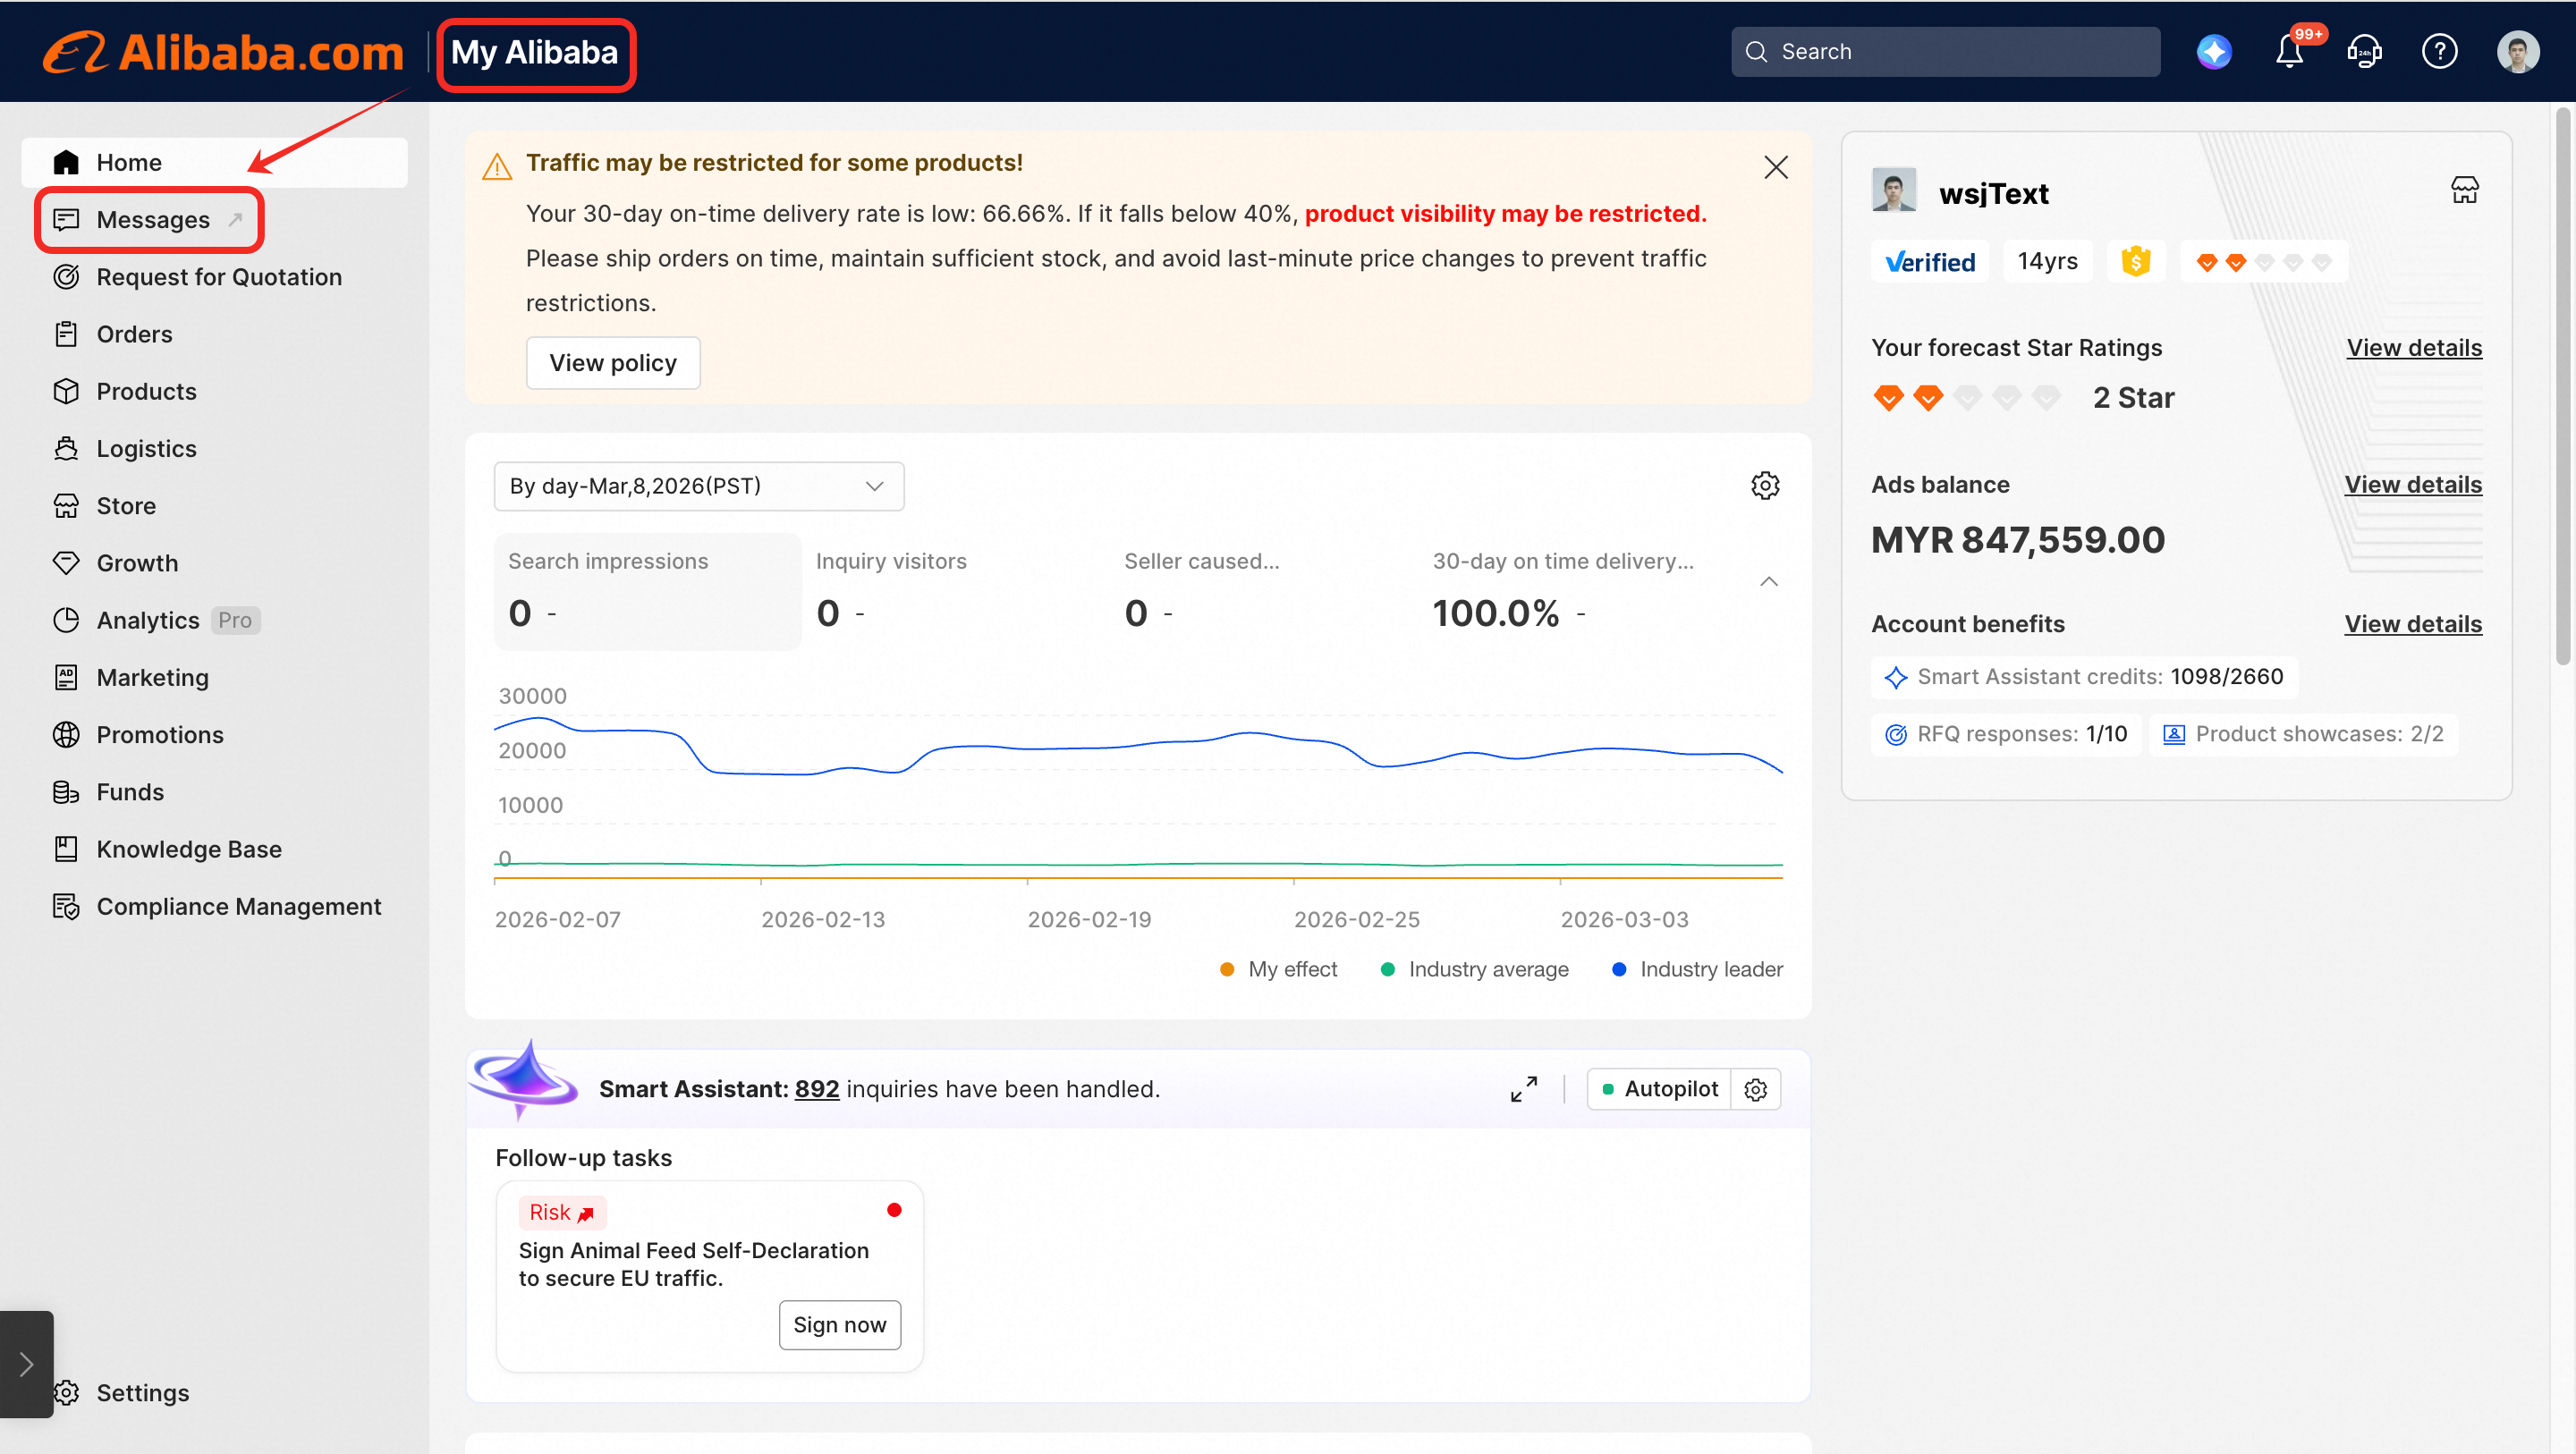Select the Search impressions metric card

[648, 592]
